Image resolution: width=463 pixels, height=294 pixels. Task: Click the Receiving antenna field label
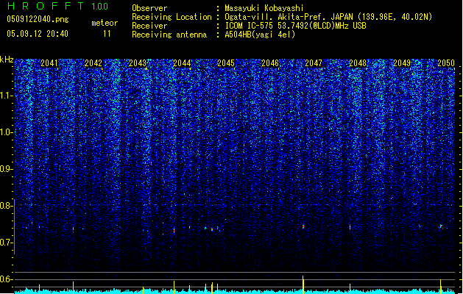169,35
